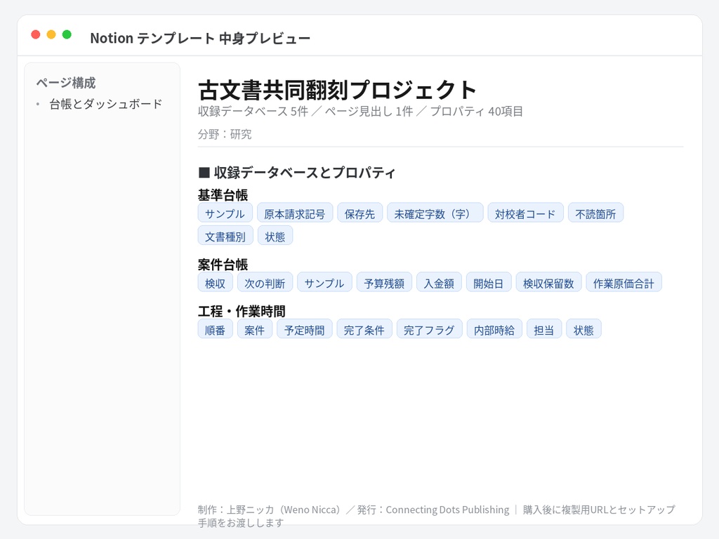Image resolution: width=719 pixels, height=539 pixels.
Task: Select the 原本請求記号 property tag
Action: coord(295,213)
